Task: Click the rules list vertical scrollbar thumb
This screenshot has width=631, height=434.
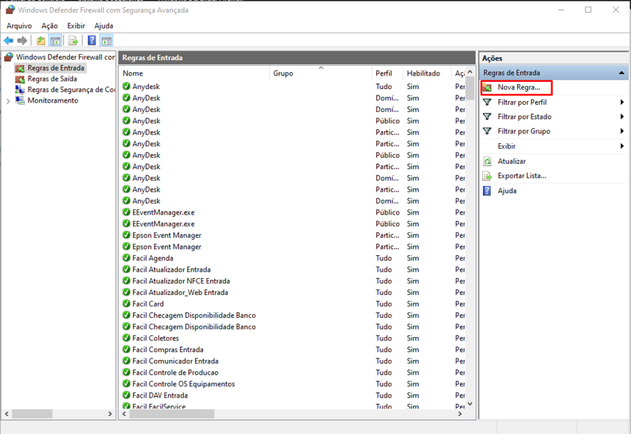Action: coord(469,88)
